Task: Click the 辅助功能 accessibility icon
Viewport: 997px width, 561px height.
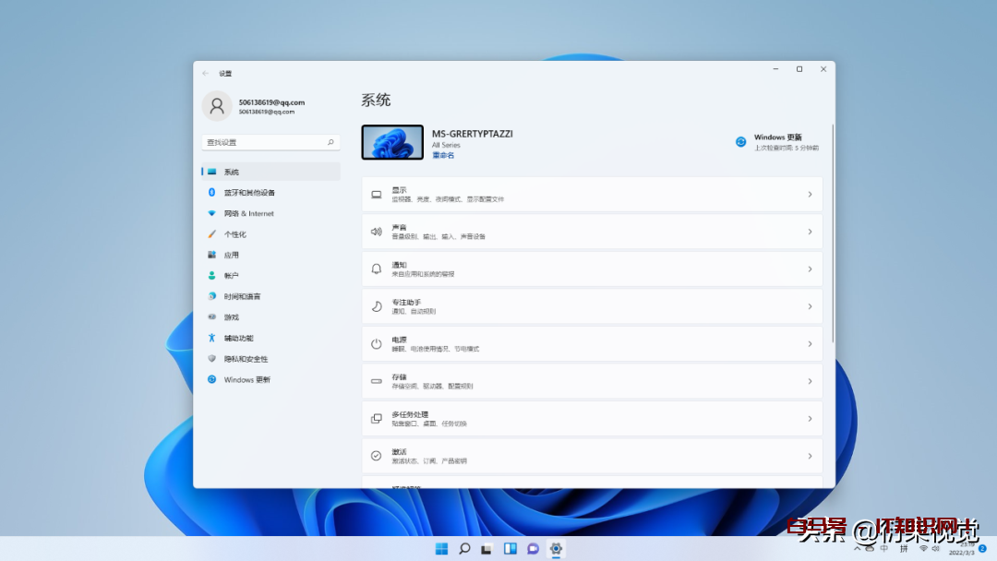Action: click(x=211, y=339)
